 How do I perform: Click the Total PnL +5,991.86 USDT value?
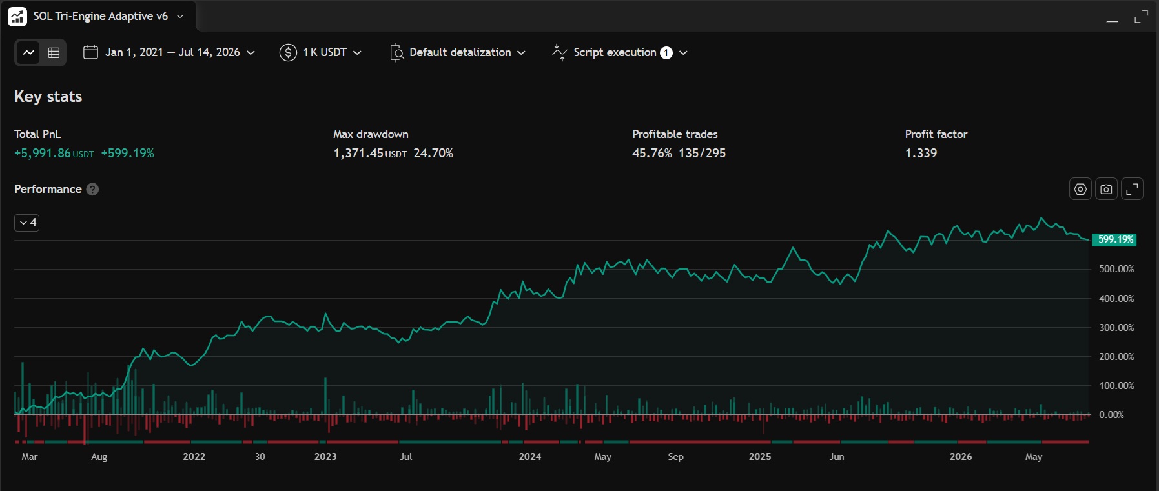pos(54,154)
